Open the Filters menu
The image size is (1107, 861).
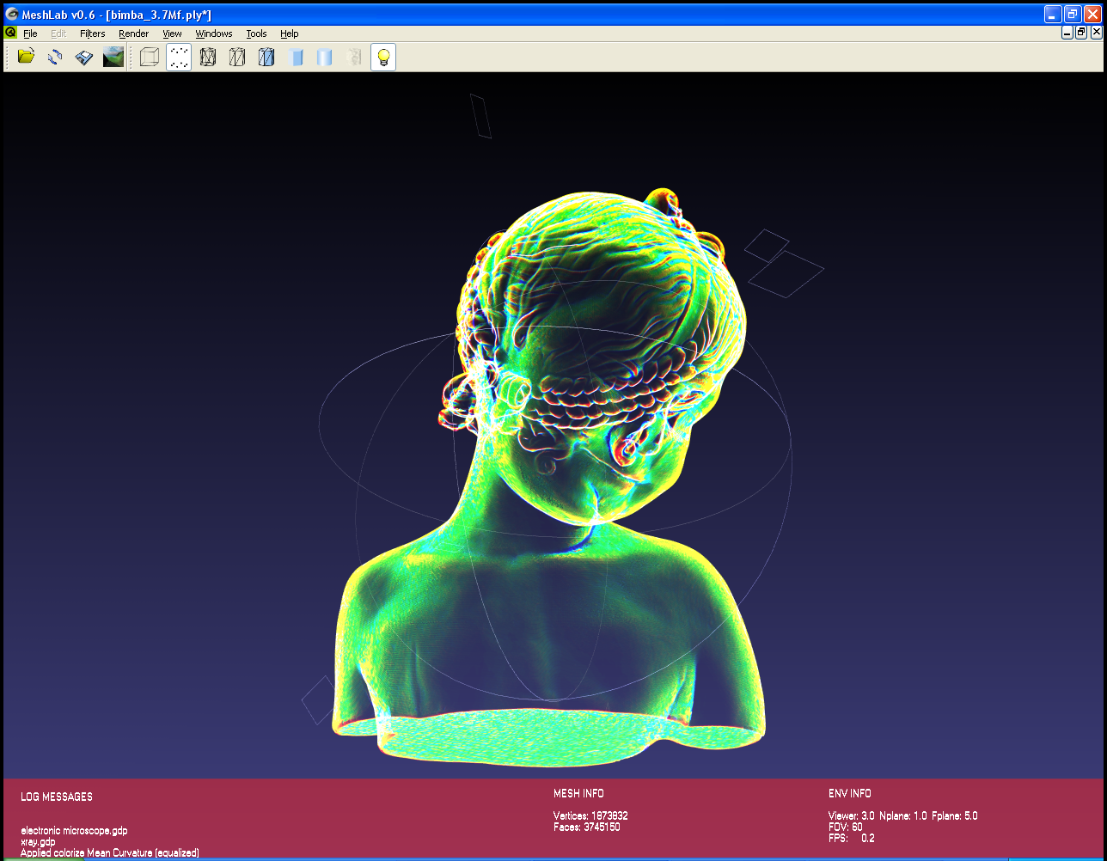click(92, 34)
